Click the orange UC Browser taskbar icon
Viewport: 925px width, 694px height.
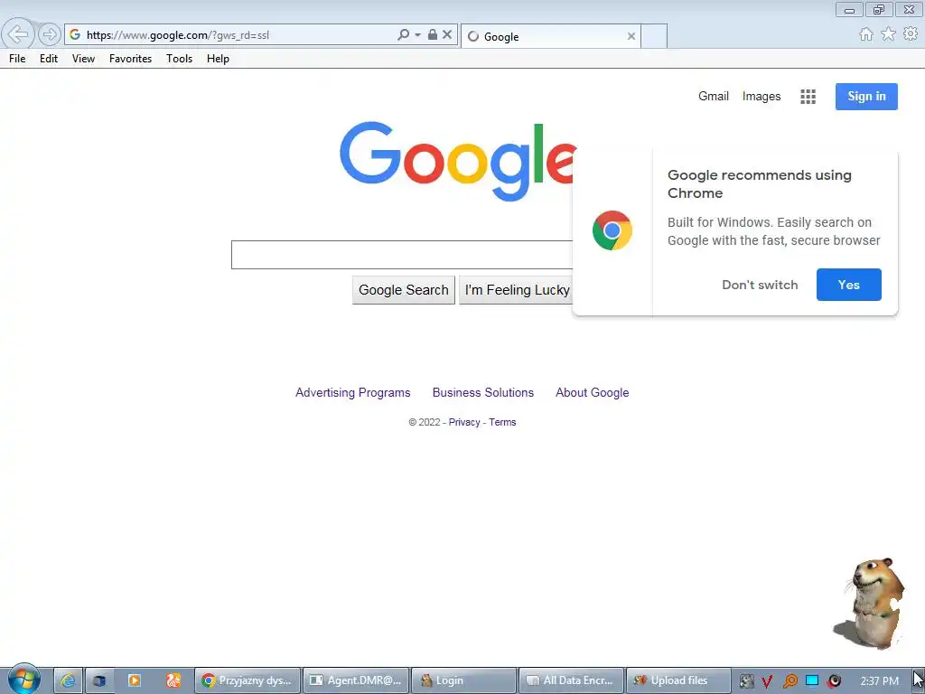pyautogui.click(x=173, y=680)
